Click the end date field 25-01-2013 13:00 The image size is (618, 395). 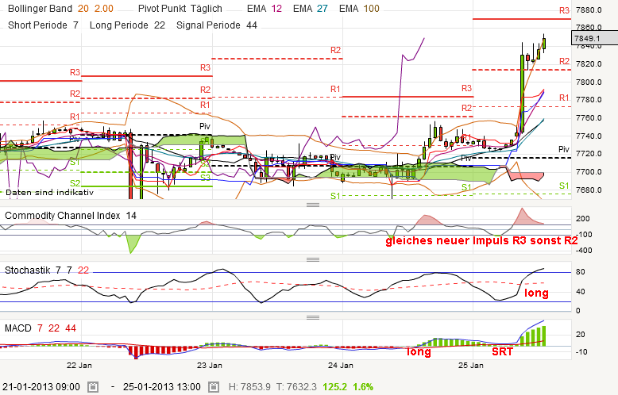coord(161,387)
